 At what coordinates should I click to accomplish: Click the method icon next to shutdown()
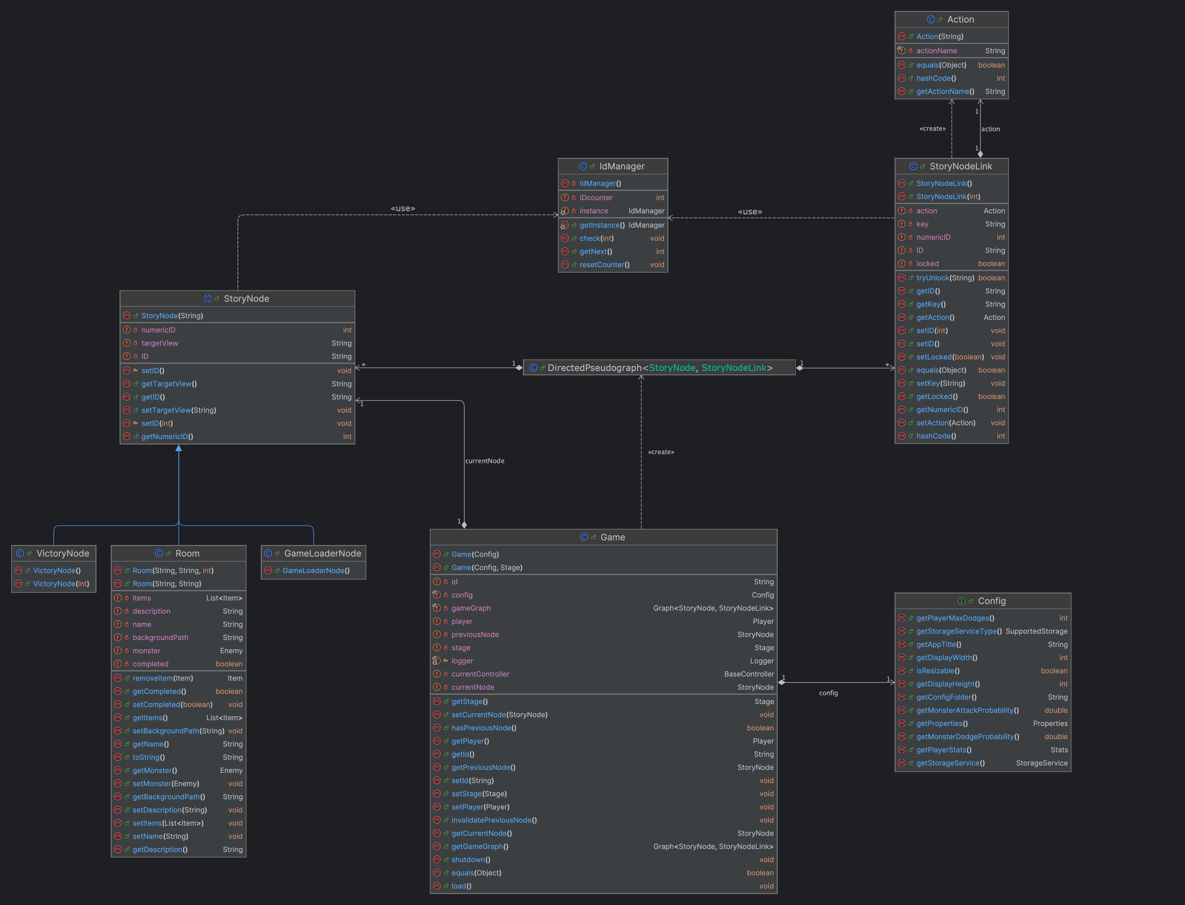pyautogui.click(x=437, y=860)
